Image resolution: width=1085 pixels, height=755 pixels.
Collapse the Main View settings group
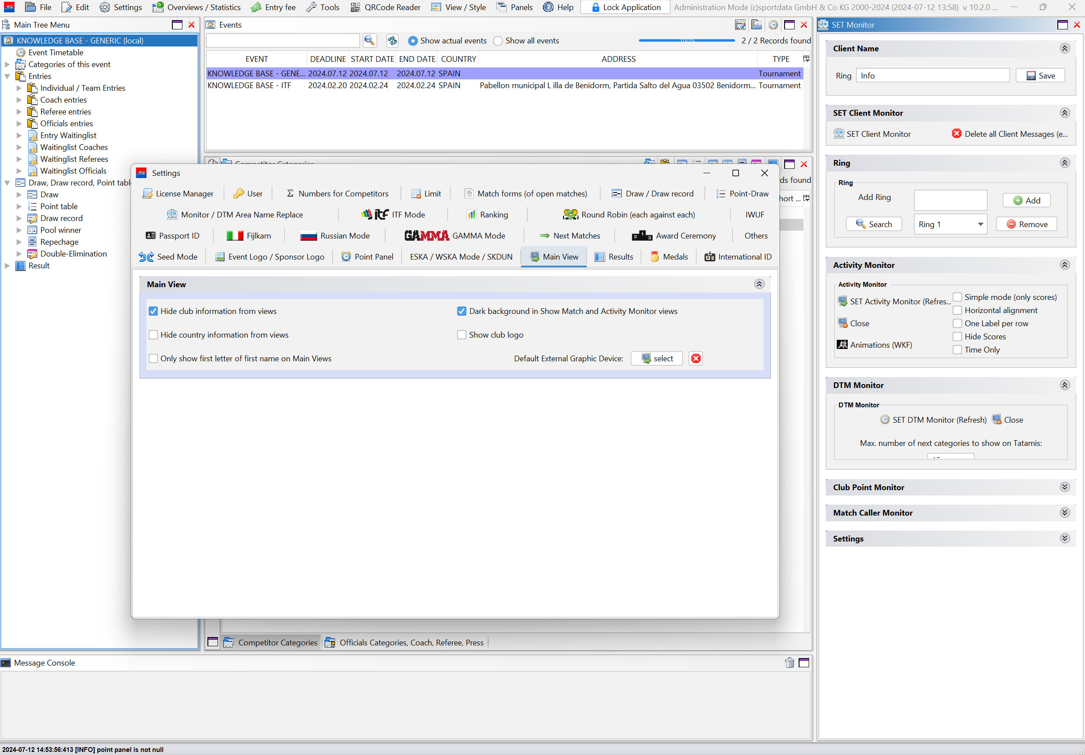tap(759, 284)
